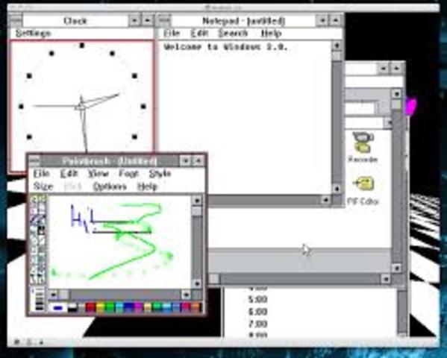Click Notepad vertical scrollbar up arrow
The width and height of the screenshot is (447, 358).
coord(337,45)
